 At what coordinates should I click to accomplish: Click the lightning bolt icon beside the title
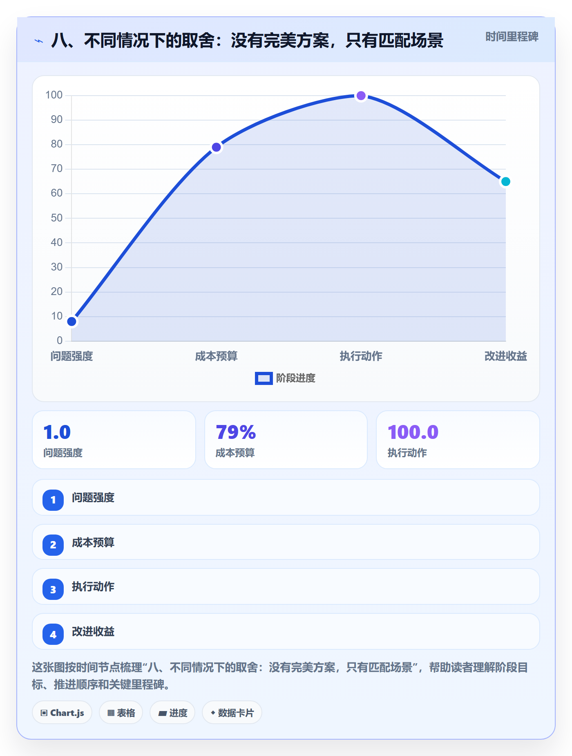coord(39,41)
